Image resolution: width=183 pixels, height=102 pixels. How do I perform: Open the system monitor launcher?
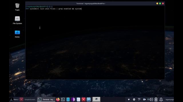tap(89, 99)
